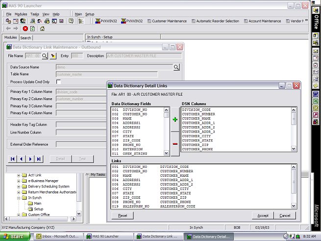Select 006 CITY in Data Dictionary Fields

tap(137, 132)
